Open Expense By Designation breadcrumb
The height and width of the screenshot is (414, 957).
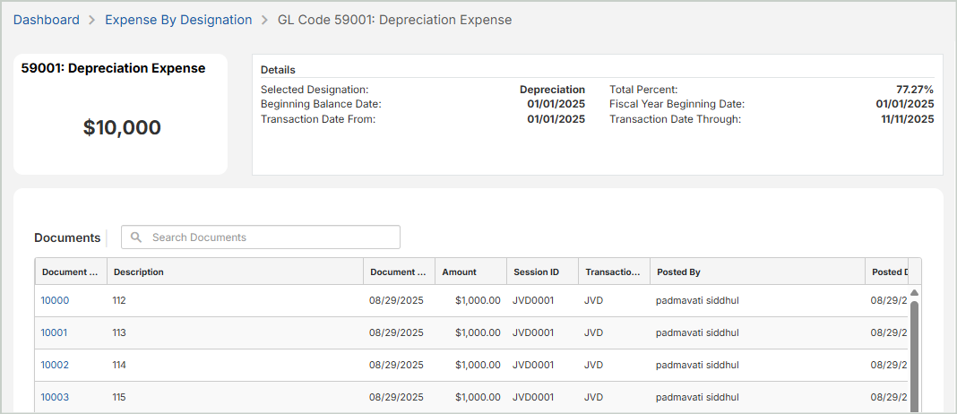(178, 20)
